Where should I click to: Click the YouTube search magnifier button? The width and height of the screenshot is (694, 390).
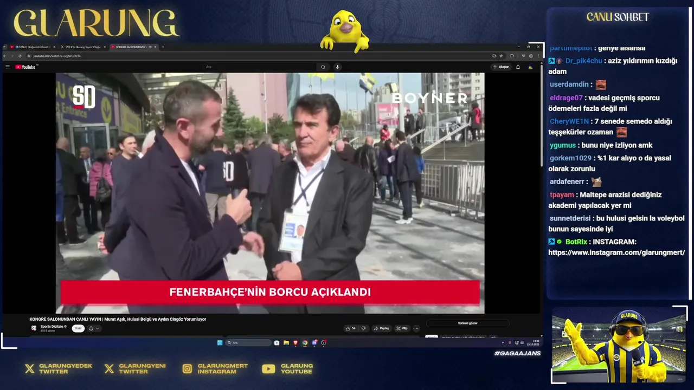(323, 67)
